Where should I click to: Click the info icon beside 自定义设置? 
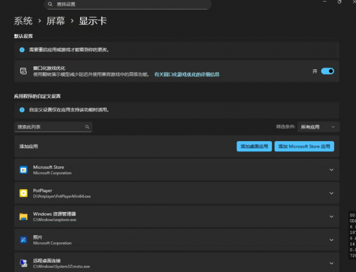coord(22,110)
